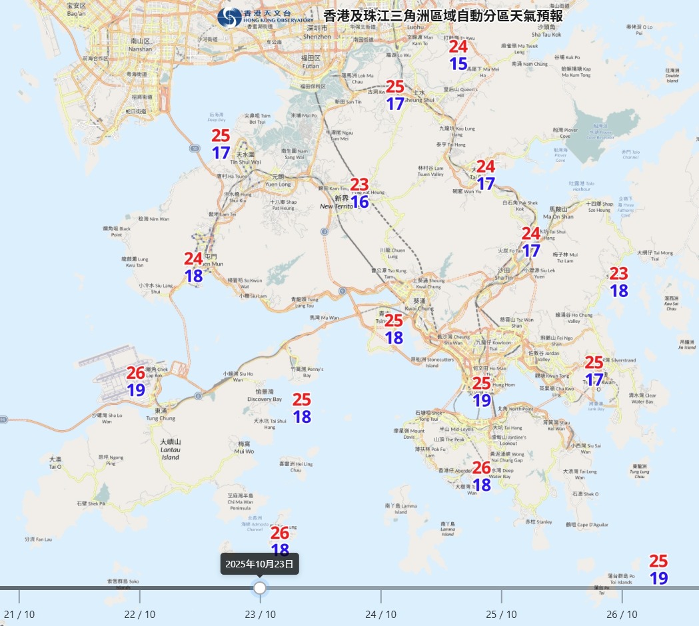Select the 25/19 marker near Po Toi Islands
This screenshot has height=626, width=699.
point(658,570)
